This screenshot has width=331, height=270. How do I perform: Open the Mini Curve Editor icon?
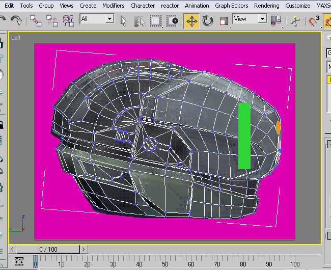coord(19,261)
